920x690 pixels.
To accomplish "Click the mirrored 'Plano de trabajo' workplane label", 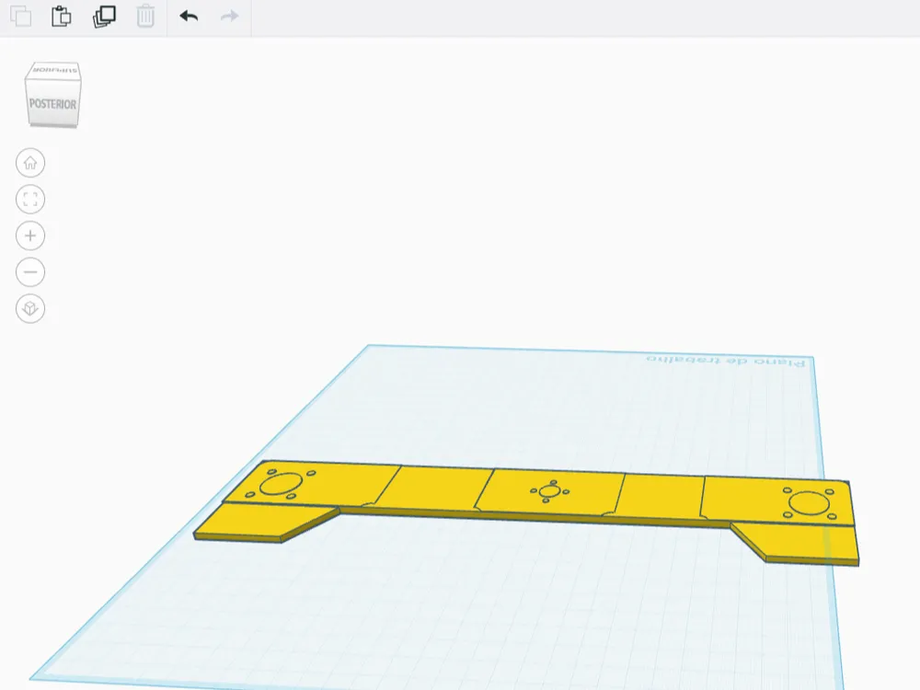I will [725, 361].
